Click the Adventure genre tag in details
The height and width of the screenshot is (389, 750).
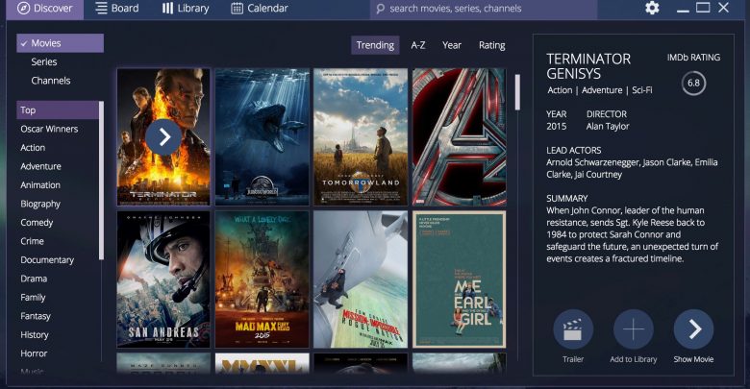click(x=602, y=90)
